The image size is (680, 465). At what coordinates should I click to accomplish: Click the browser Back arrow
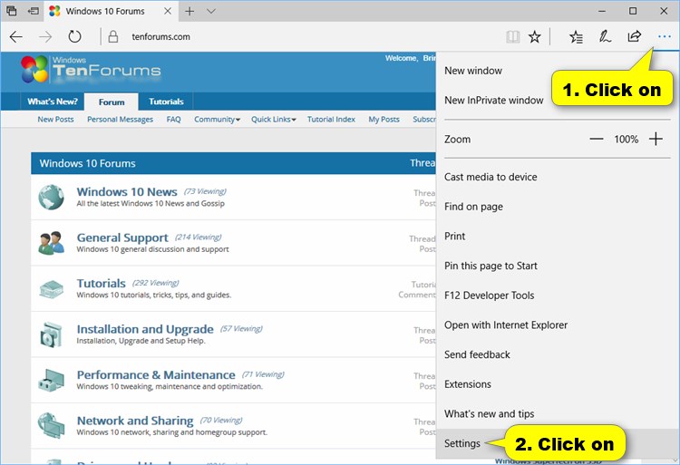pyautogui.click(x=15, y=37)
